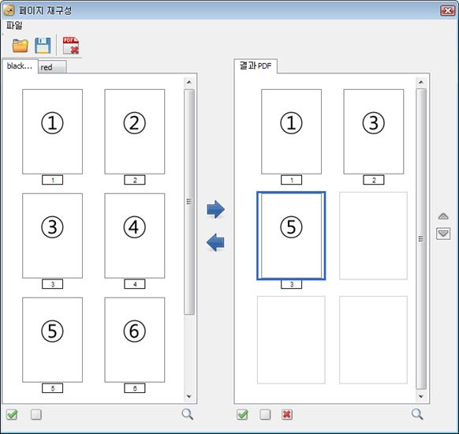Select all pages in the result PDF panel
459x434 pixels.
click(242, 414)
